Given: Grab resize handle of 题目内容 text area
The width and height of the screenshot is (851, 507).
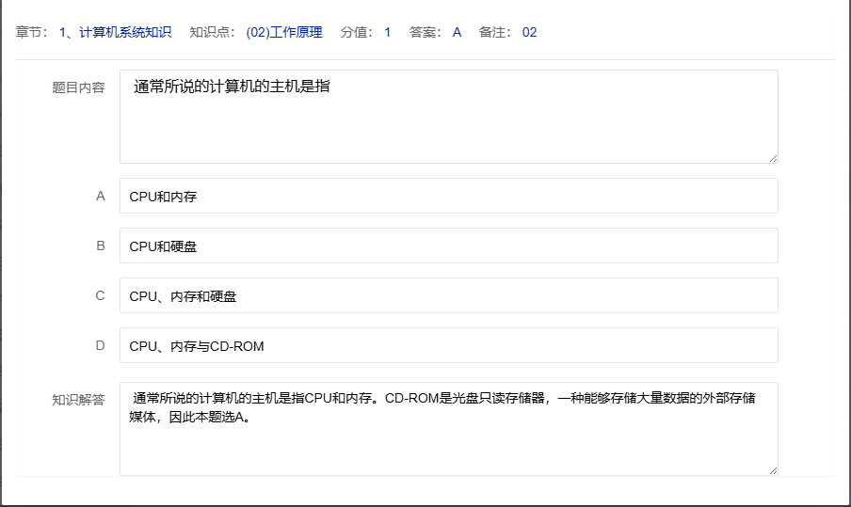Looking at the screenshot, I should coord(773,158).
